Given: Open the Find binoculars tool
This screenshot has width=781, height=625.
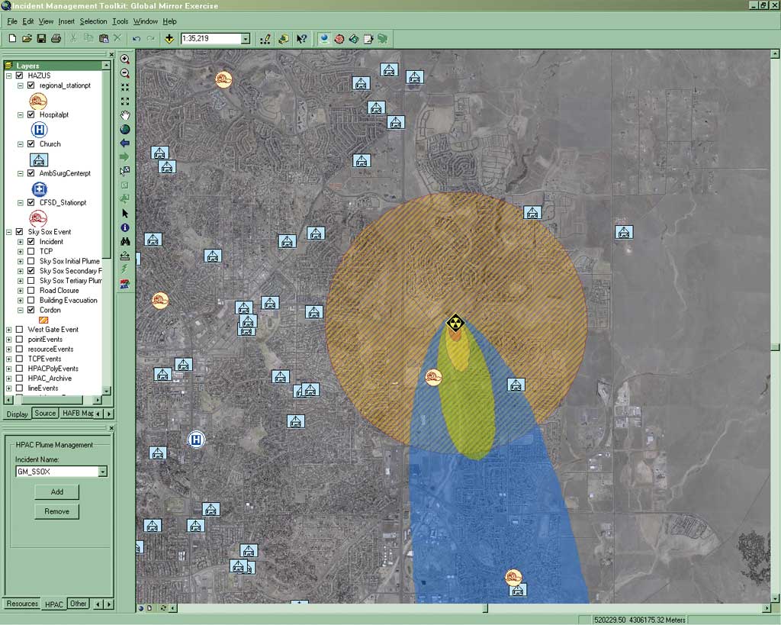Looking at the screenshot, I should click(125, 241).
